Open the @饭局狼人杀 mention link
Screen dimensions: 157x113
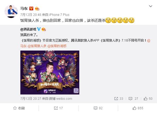pyautogui.click(x=37, y=46)
